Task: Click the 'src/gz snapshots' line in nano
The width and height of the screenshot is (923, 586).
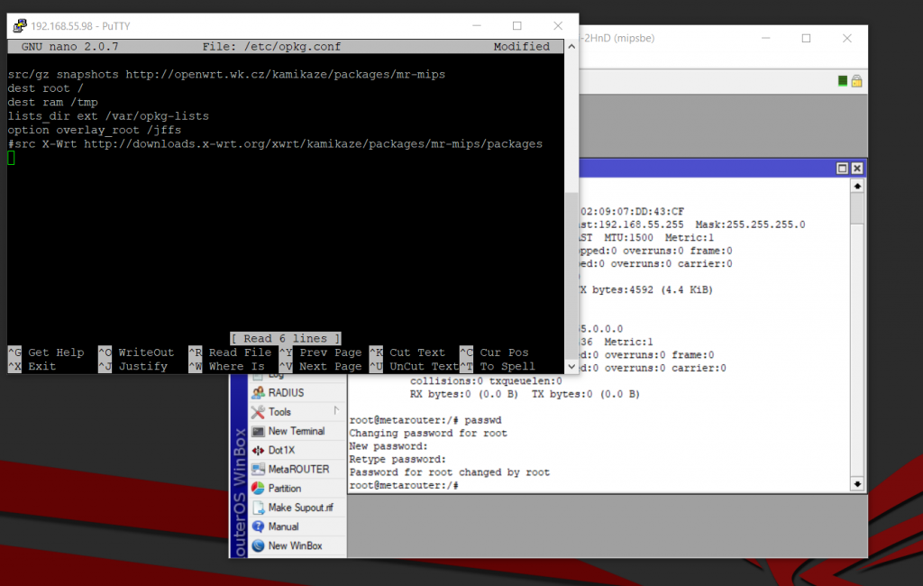Action: (x=226, y=74)
